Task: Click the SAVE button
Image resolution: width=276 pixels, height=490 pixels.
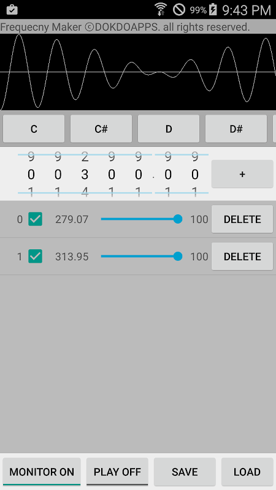Action: (x=185, y=472)
